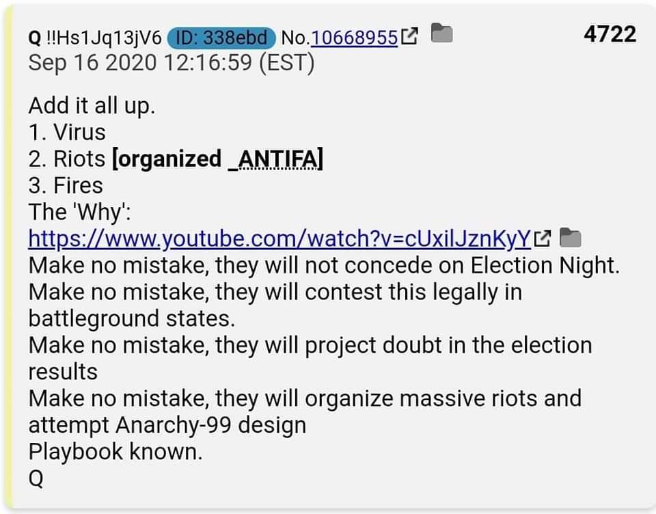The image size is (656, 514).
Task: Click the 'Anarchy-99 design' text
Action: [211, 425]
